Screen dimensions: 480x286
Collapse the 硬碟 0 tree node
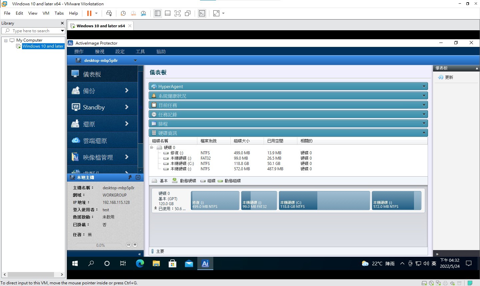click(x=152, y=147)
